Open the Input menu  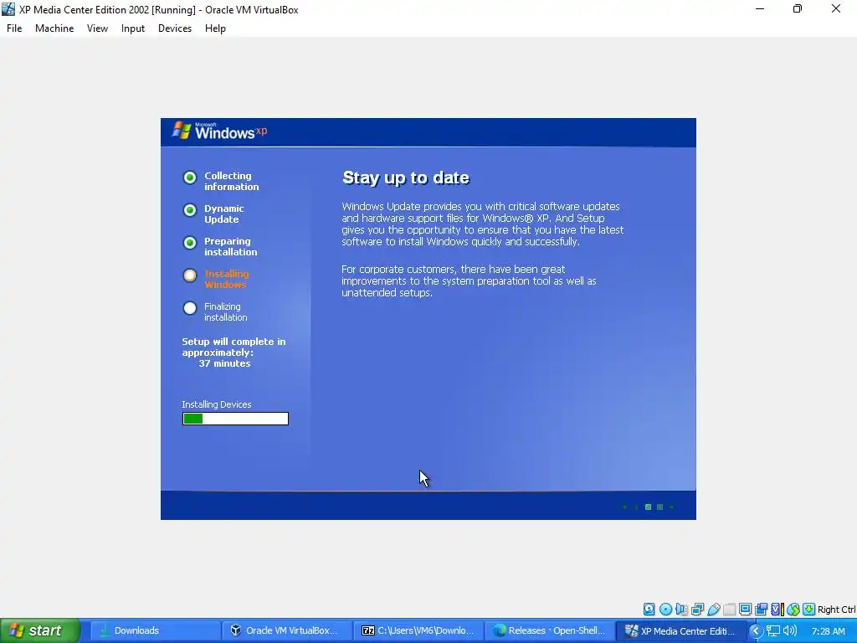tap(133, 28)
